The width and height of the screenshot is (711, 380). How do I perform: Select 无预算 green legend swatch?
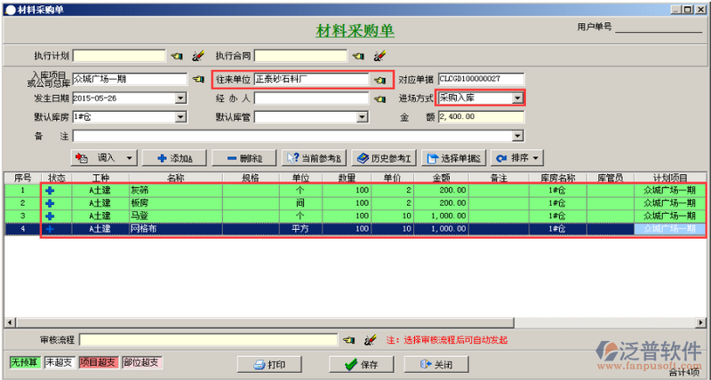point(25,362)
